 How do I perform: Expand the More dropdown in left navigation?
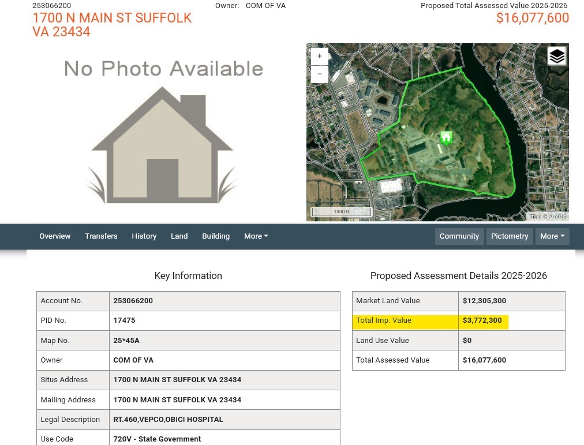[x=256, y=236]
